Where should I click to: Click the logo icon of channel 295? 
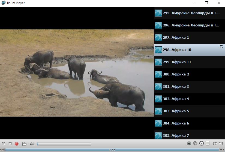pos(158,13)
